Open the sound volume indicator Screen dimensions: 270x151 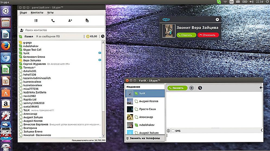point(251,2)
